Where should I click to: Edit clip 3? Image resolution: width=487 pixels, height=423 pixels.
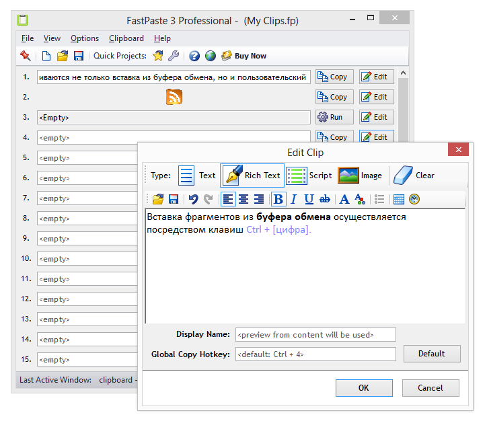[x=377, y=117]
